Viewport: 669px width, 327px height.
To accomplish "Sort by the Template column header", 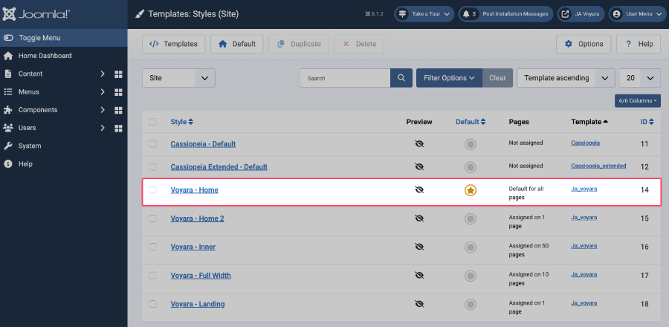I will (x=589, y=122).
